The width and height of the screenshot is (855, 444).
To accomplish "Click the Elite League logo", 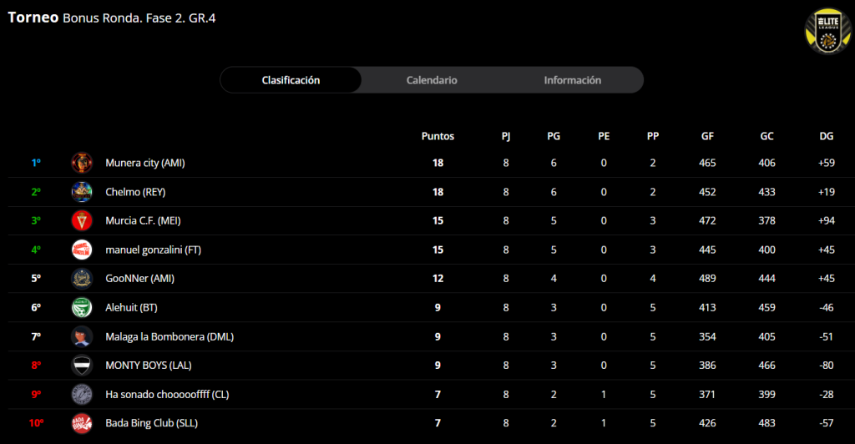I will coord(827,31).
